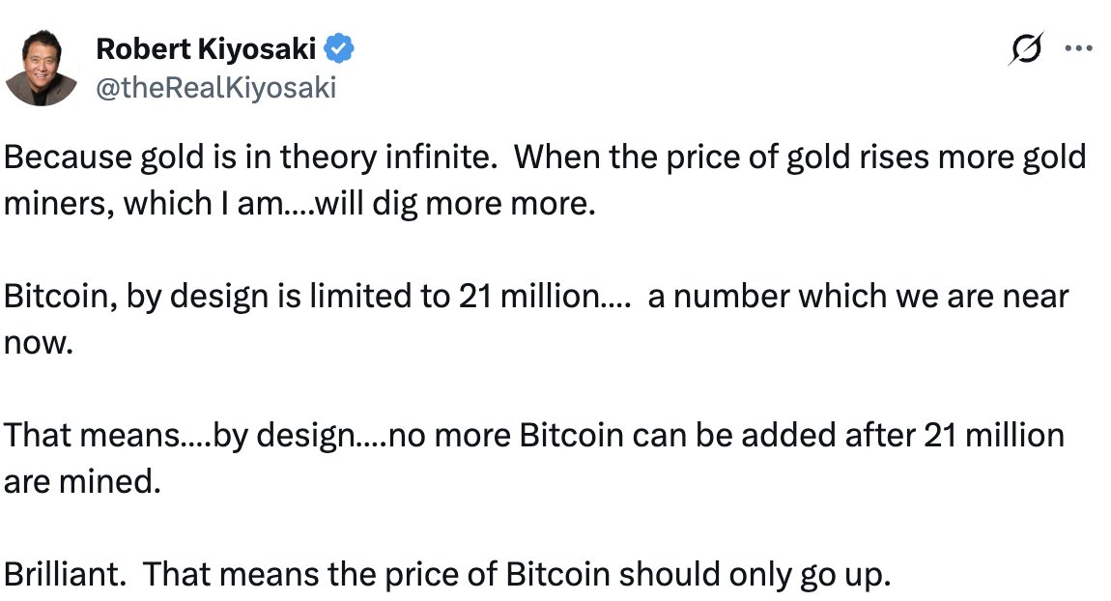The width and height of the screenshot is (1111, 601).
Task: Open the @theRealKiyosaki handle link
Action: pyautogui.click(x=215, y=88)
